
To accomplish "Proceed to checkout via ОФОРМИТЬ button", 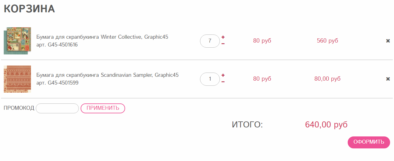I will point(369,142).
